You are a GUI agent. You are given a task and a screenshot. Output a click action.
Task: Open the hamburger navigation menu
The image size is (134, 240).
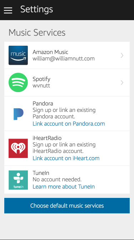[x=8, y=10]
